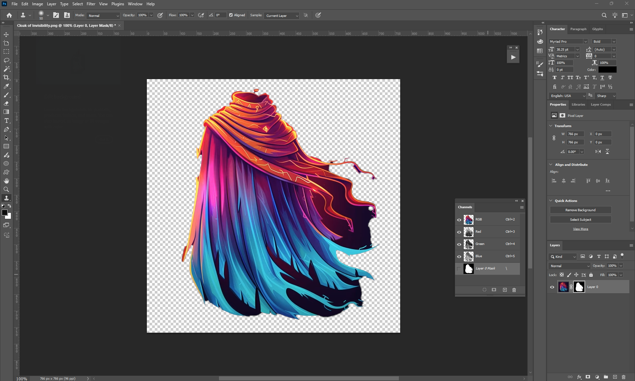Screen dimensions: 635x381
Task: Click the View More link
Action: tap(580, 229)
